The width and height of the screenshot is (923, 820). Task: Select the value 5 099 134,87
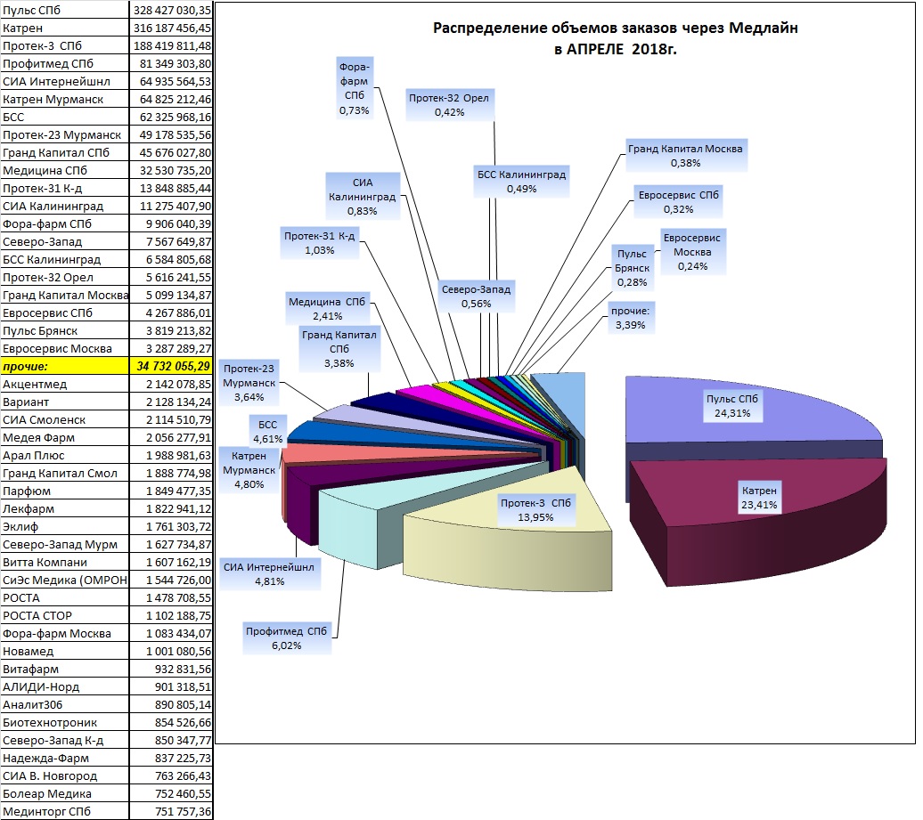pyautogui.click(x=171, y=296)
